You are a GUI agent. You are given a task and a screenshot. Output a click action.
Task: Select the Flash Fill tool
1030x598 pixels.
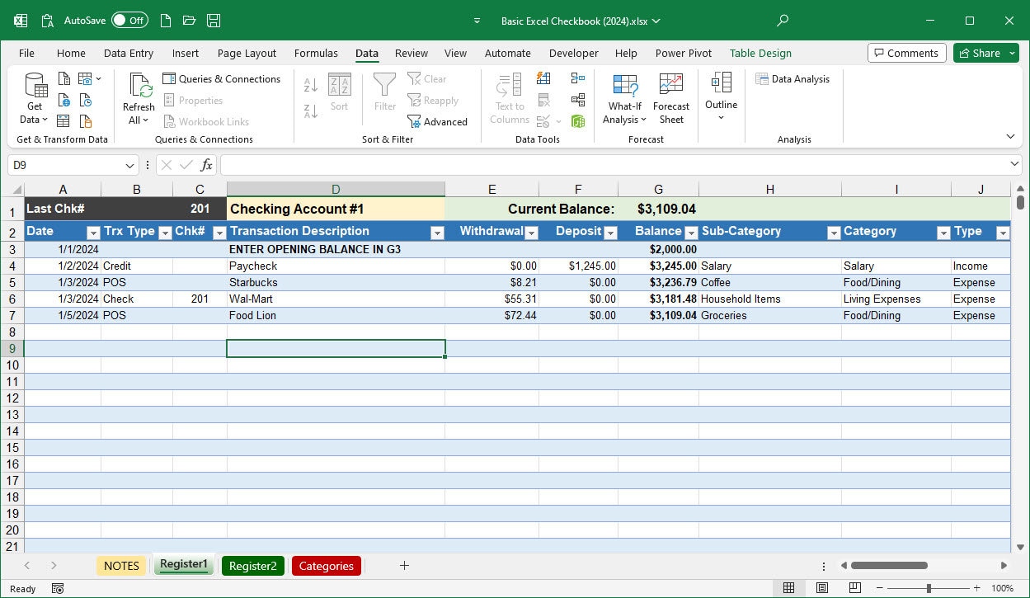tap(543, 78)
